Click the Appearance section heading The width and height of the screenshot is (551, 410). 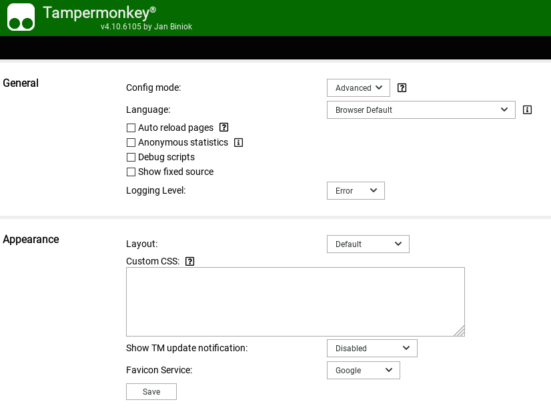(31, 240)
